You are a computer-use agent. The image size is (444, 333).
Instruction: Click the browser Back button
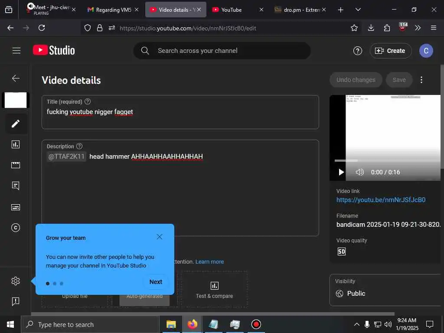pos(10,28)
